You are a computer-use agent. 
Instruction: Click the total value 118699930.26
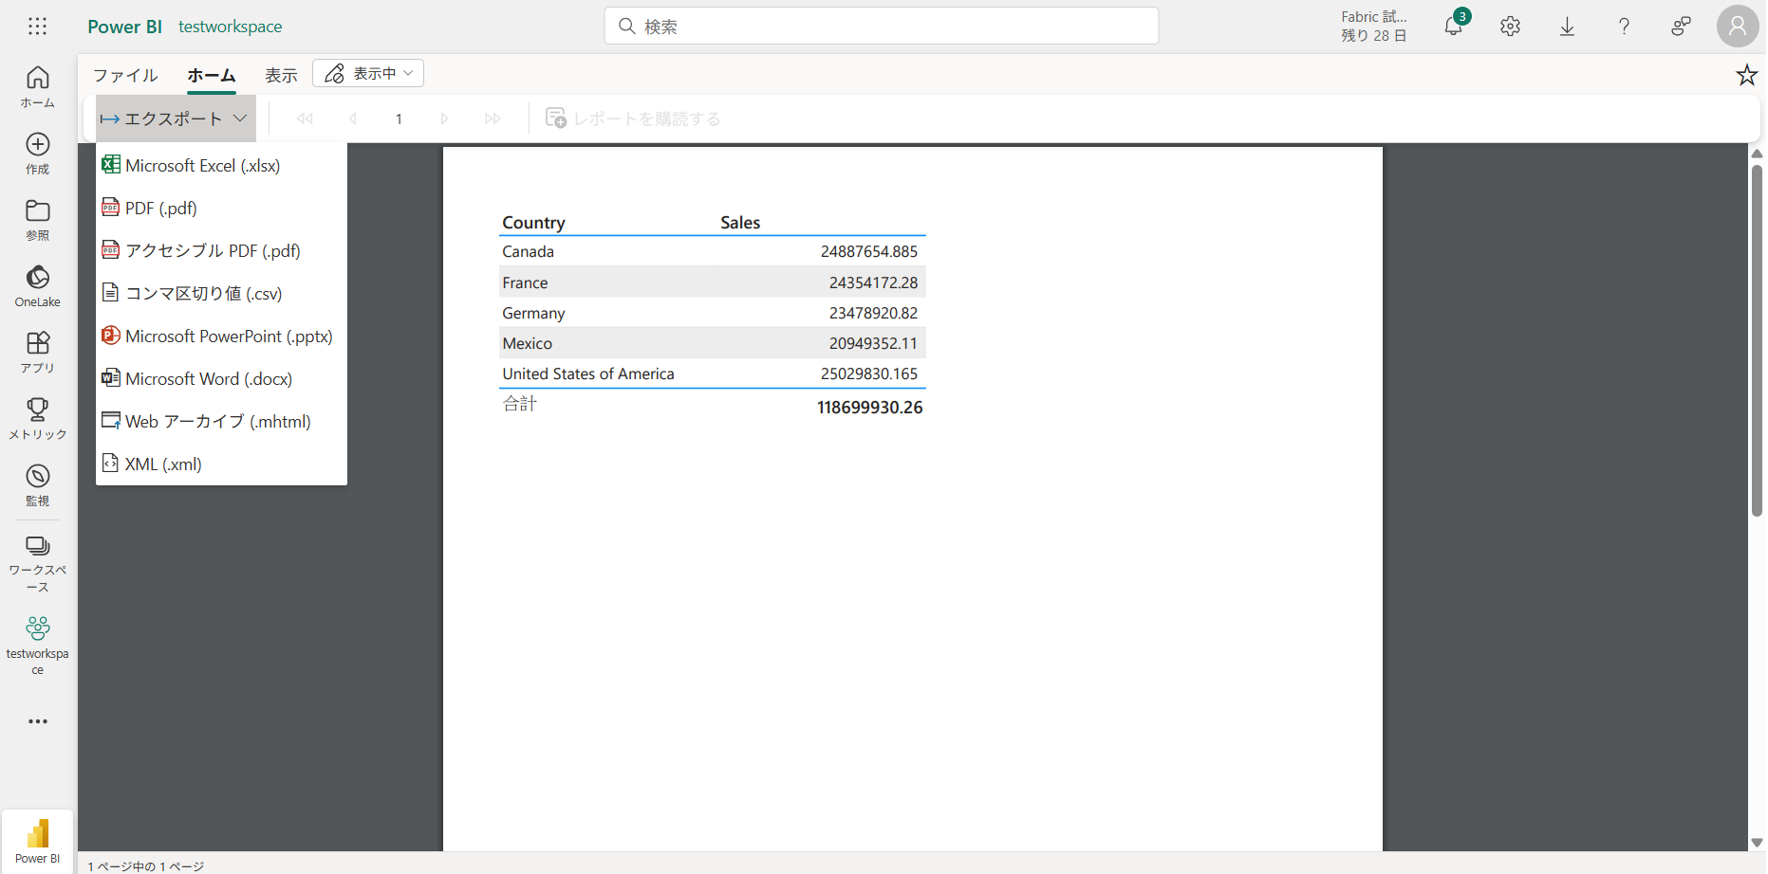coord(869,408)
